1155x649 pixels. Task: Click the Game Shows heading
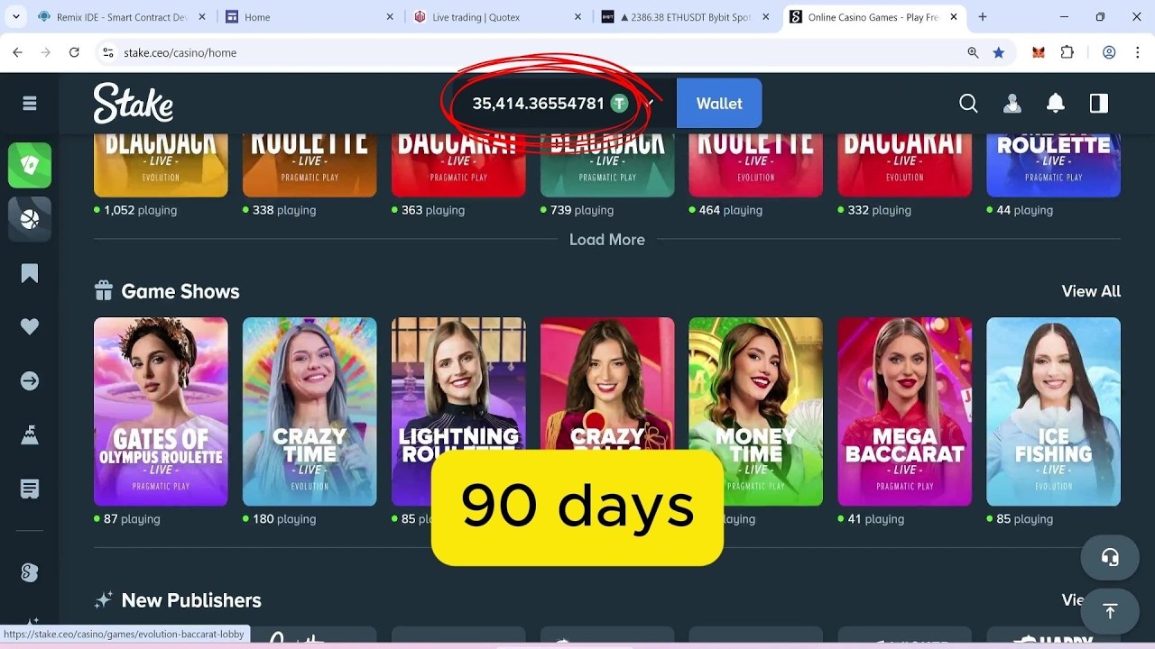click(180, 291)
